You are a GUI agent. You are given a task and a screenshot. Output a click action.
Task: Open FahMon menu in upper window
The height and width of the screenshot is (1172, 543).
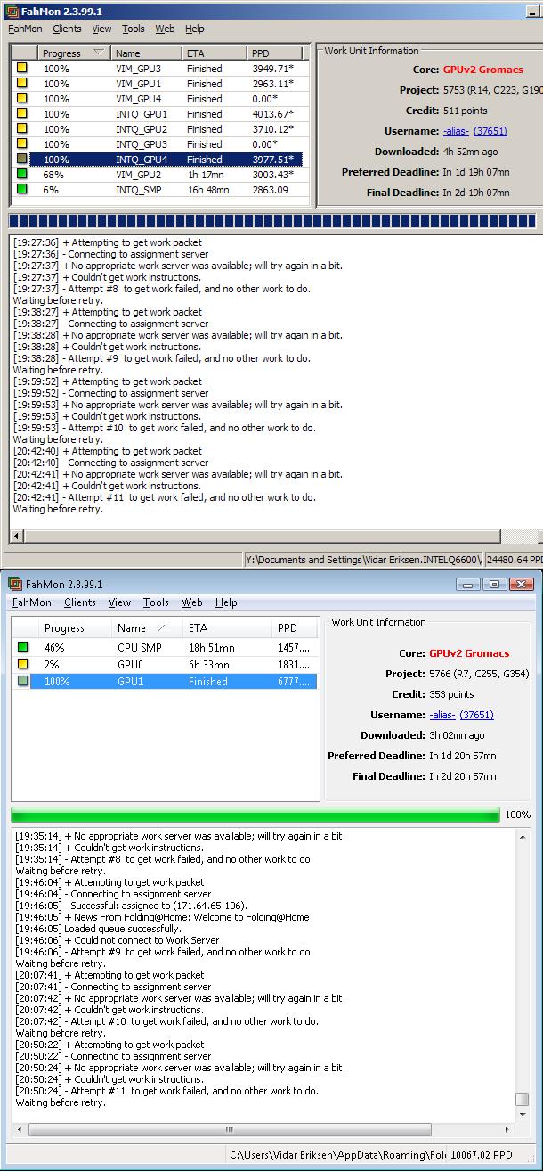tap(25, 29)
